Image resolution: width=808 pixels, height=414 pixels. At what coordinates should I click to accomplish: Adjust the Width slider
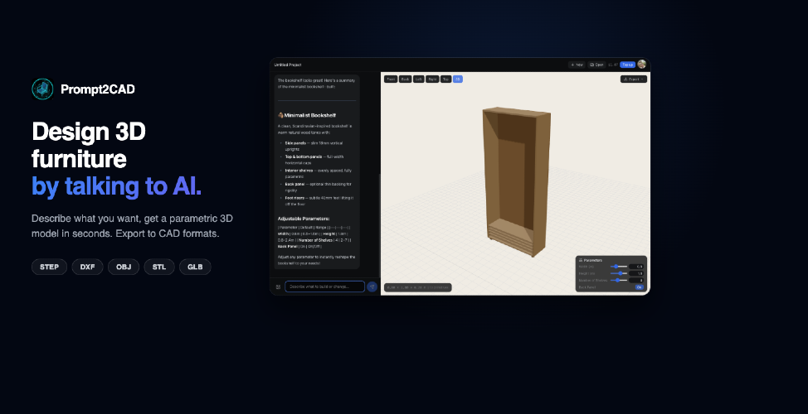(x=618, y=267)
